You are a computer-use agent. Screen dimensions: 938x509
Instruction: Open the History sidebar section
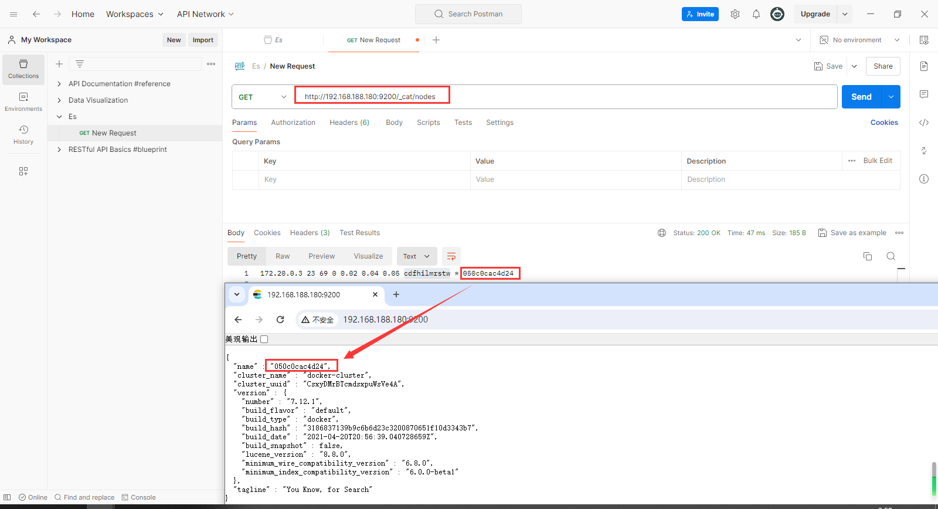23,135
